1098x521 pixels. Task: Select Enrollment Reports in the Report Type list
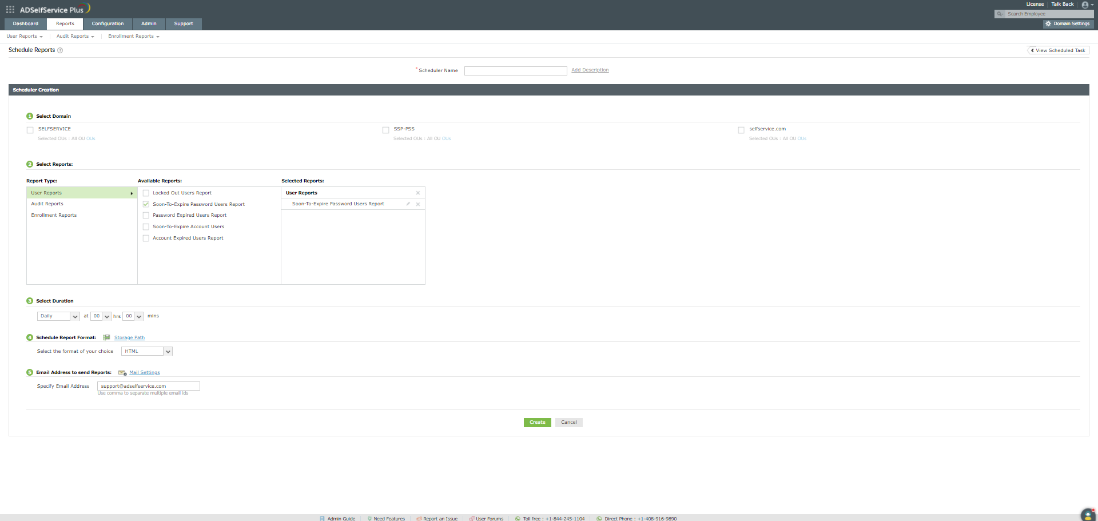tap(54, 216)
